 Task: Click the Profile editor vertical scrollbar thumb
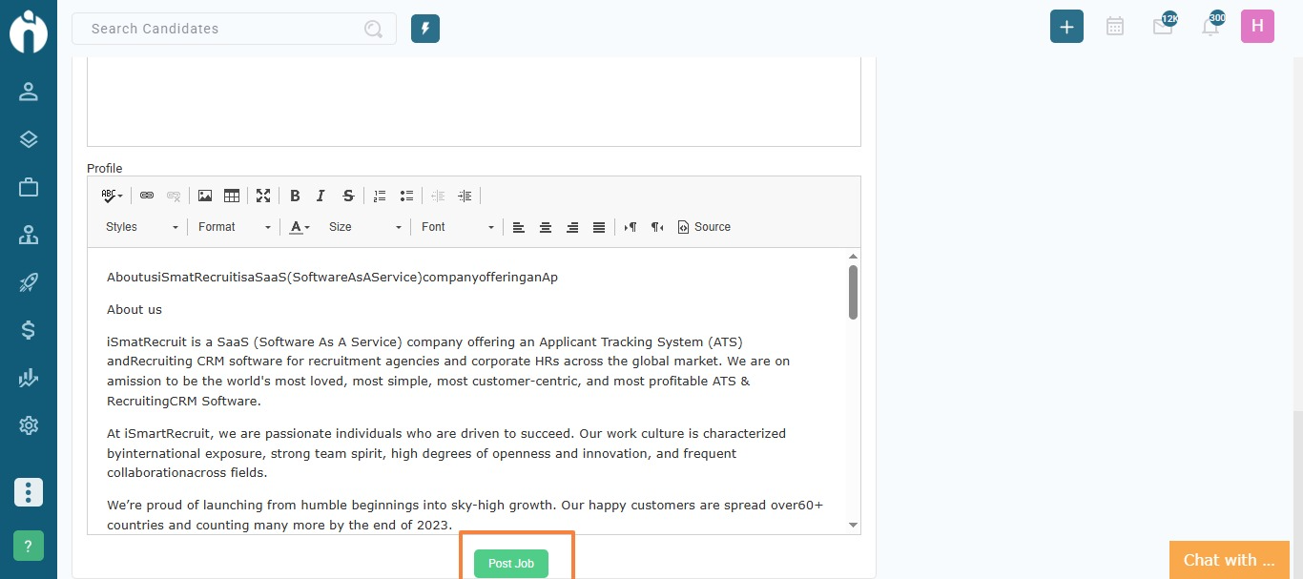tap(853, 292)
